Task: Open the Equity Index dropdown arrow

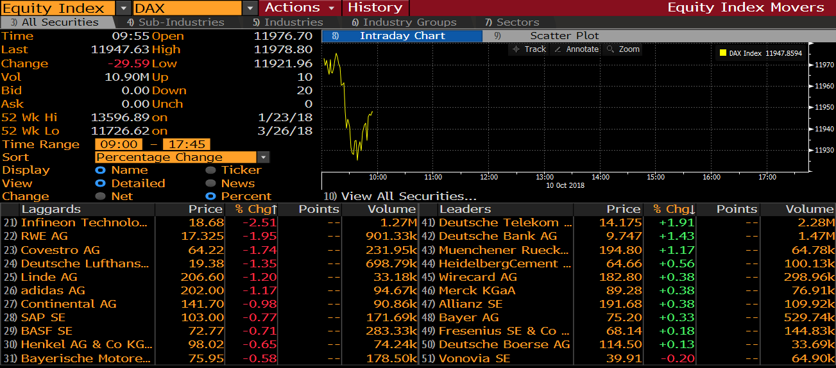Action: (123, 8)
